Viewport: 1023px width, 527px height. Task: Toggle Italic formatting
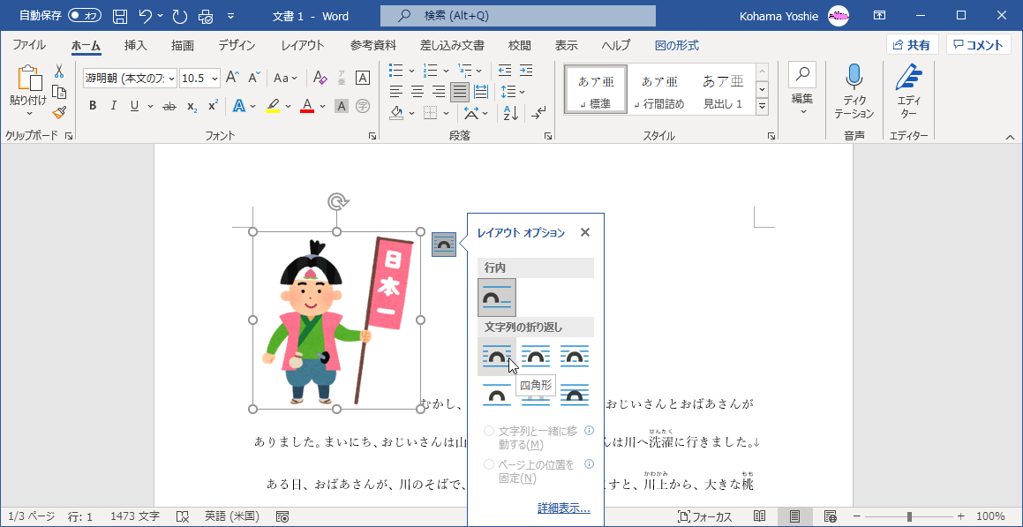[113, 106]
